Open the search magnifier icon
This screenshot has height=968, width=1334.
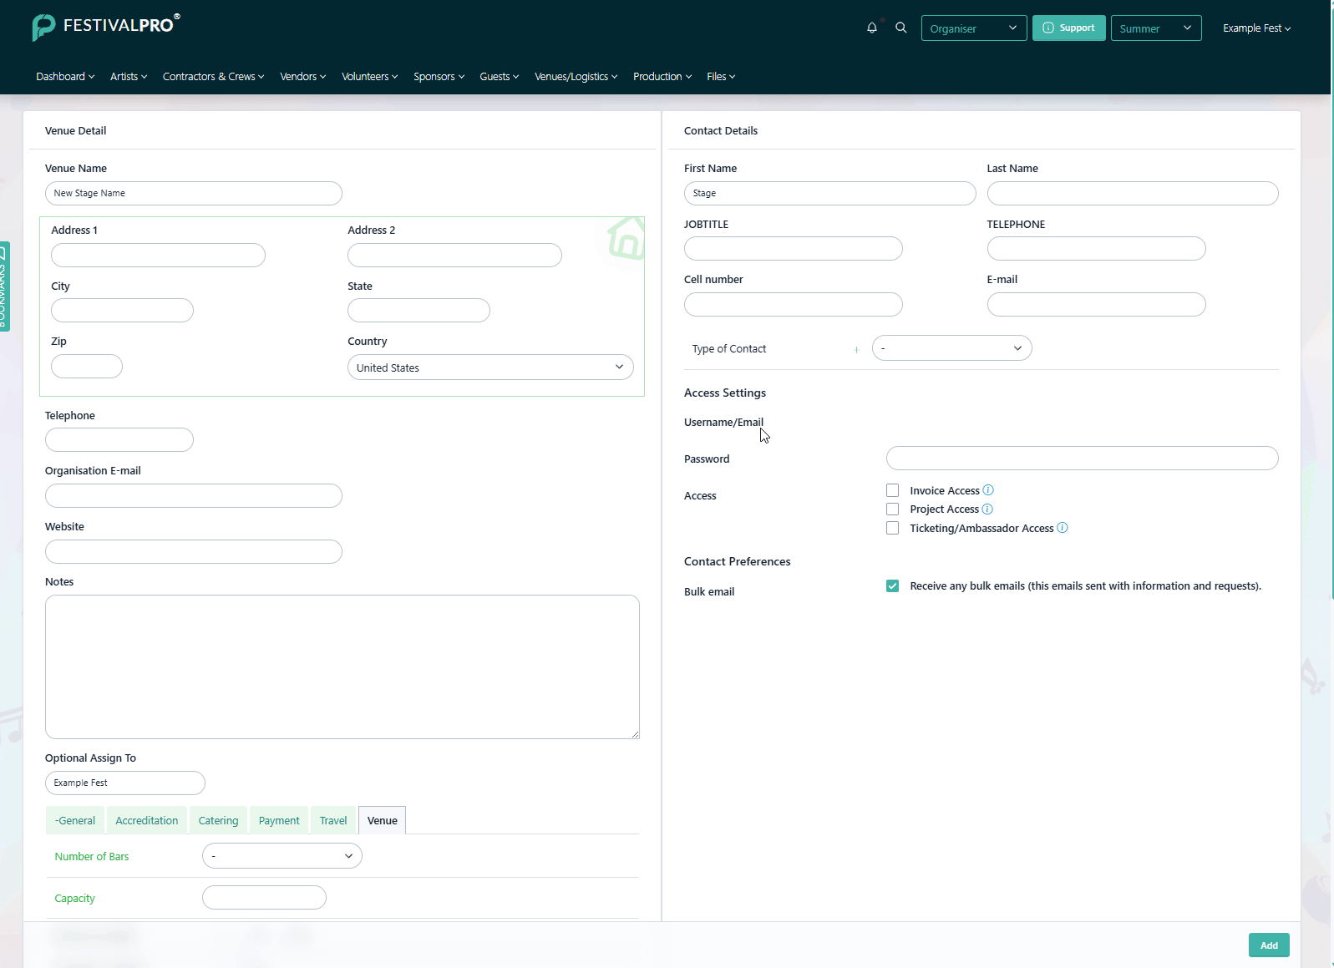coord(901,28)
